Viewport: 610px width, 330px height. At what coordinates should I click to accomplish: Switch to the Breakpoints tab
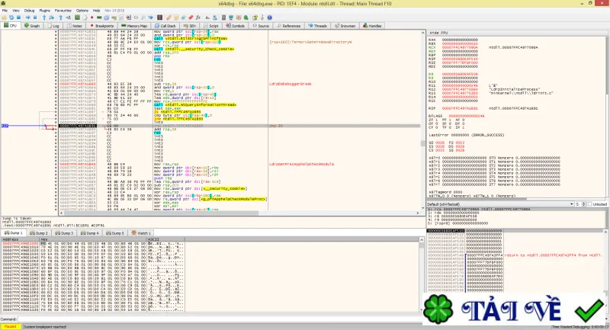[x=101, y=26]
